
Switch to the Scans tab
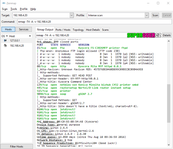point(105,30)
